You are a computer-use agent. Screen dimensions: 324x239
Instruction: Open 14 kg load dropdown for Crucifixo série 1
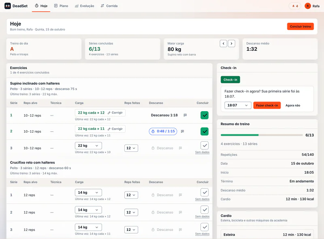tap(88, 192)
